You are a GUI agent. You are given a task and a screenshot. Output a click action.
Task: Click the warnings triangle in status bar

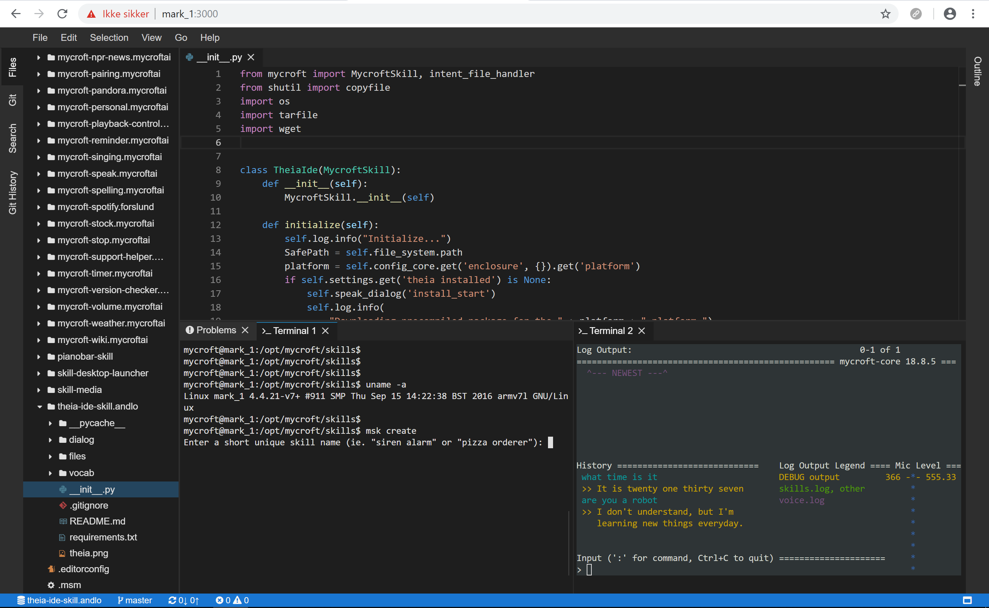tap(237, 600)
